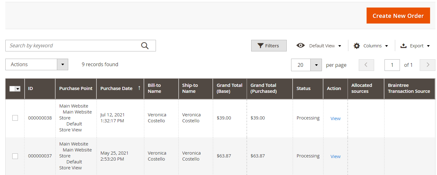This screenshot has width=437, height=175.
Task: Click the Export upload icon
Action: (403, 46)
